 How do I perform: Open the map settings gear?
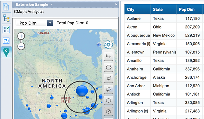click(108, 45)
